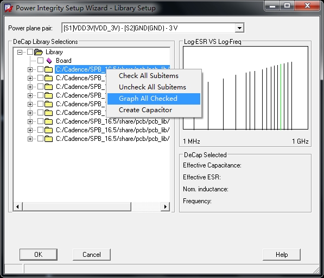Click the 'Effective ESR:' label
The height and width of the screenshot is (278, 324).
(x=202, y=177)
